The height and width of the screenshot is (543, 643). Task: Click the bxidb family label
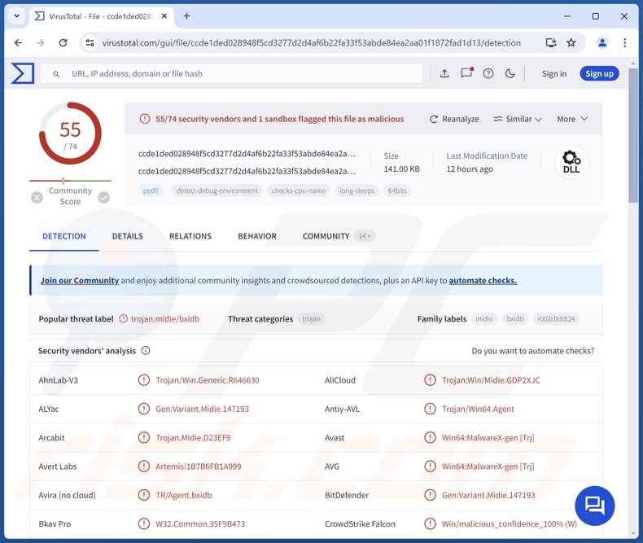(515, 318)
